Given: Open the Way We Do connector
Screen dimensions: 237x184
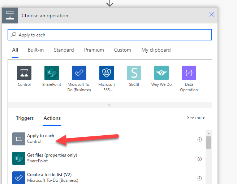Looking at the screenshot, I should click(x=161, y=73).
